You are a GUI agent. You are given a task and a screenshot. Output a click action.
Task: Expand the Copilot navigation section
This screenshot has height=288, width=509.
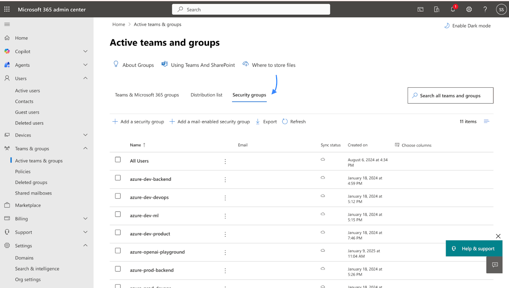(x=85, y=51)
